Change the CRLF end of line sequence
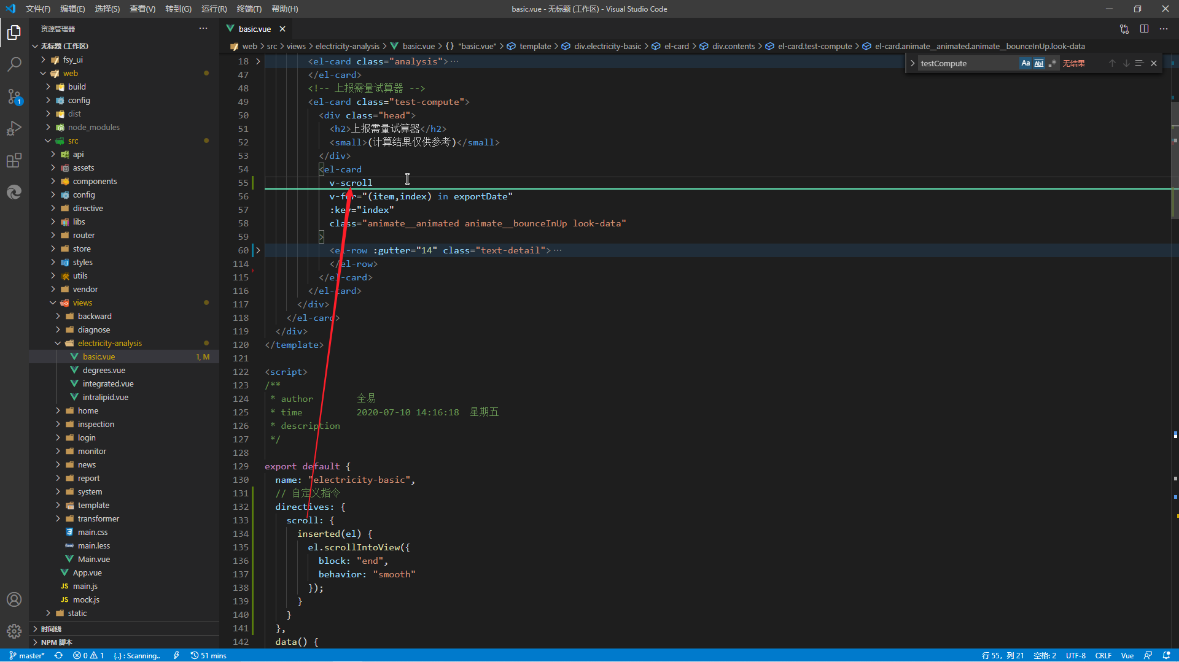 1103,655
